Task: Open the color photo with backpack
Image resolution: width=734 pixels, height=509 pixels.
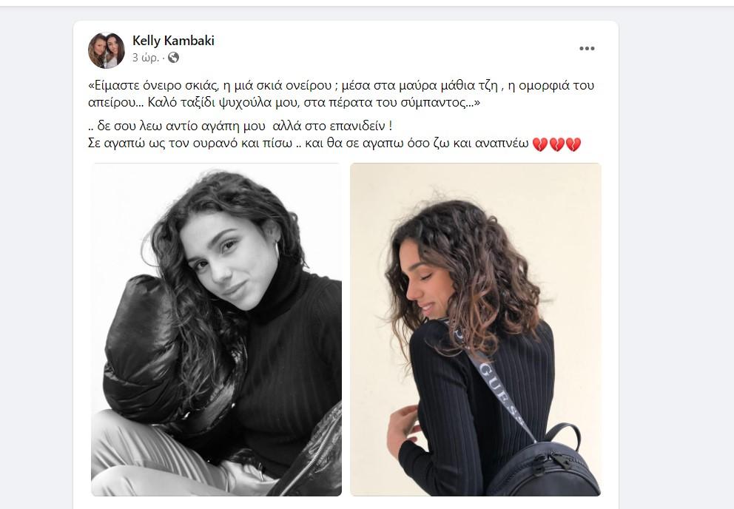Action: tap(476, 329)
